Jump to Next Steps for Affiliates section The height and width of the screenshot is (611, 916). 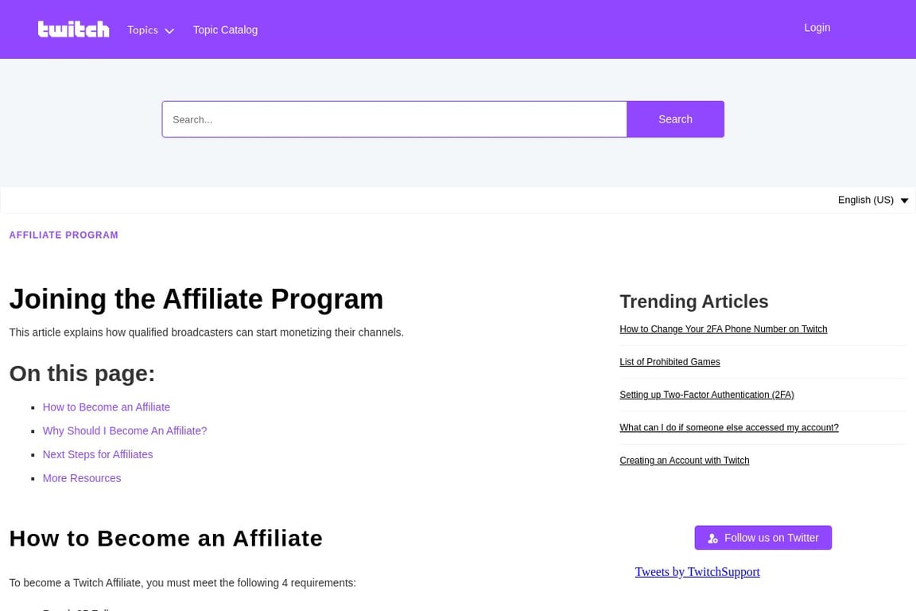tap(98, 455)
